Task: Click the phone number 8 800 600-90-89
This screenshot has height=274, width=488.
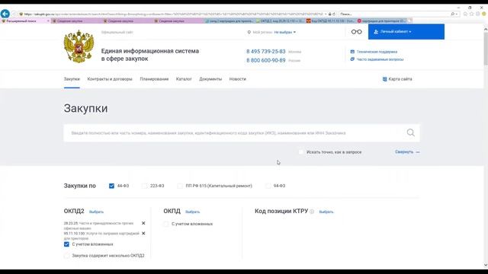Action: tap(266, 60)
